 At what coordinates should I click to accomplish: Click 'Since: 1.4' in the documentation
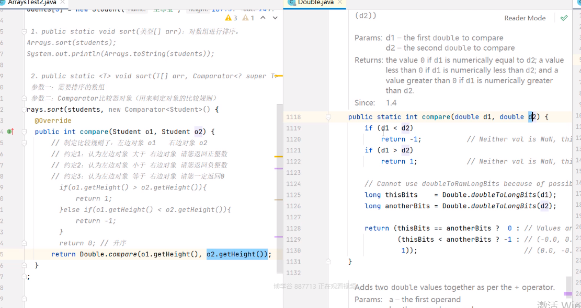[375, 103]
